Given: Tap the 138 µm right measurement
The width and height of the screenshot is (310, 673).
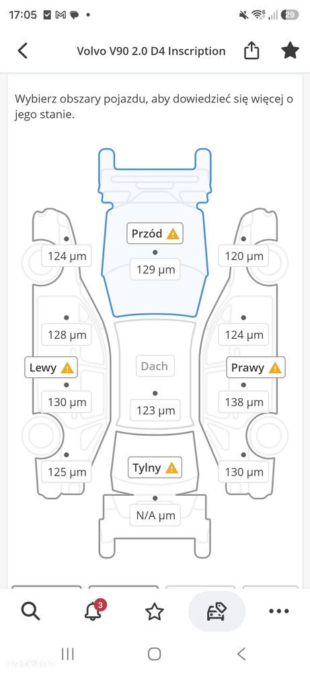Looking at the screenshot, I should click(244, 402).
